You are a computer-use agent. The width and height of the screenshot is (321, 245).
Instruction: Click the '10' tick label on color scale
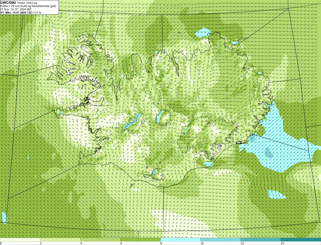[x=202, y=243]
